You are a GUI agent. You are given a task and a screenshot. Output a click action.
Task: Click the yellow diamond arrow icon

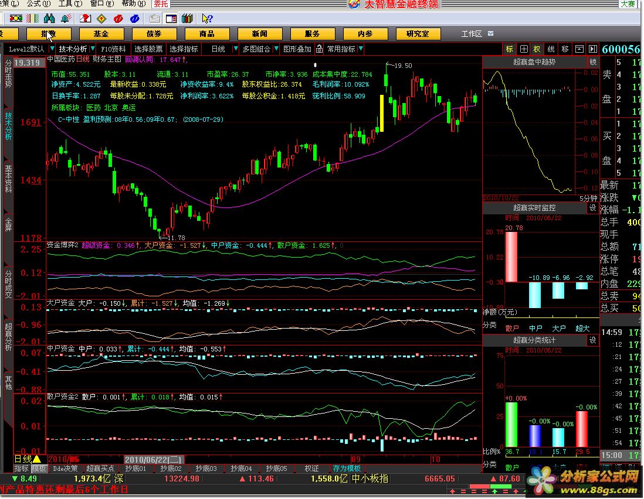click(x=101, y=19)
